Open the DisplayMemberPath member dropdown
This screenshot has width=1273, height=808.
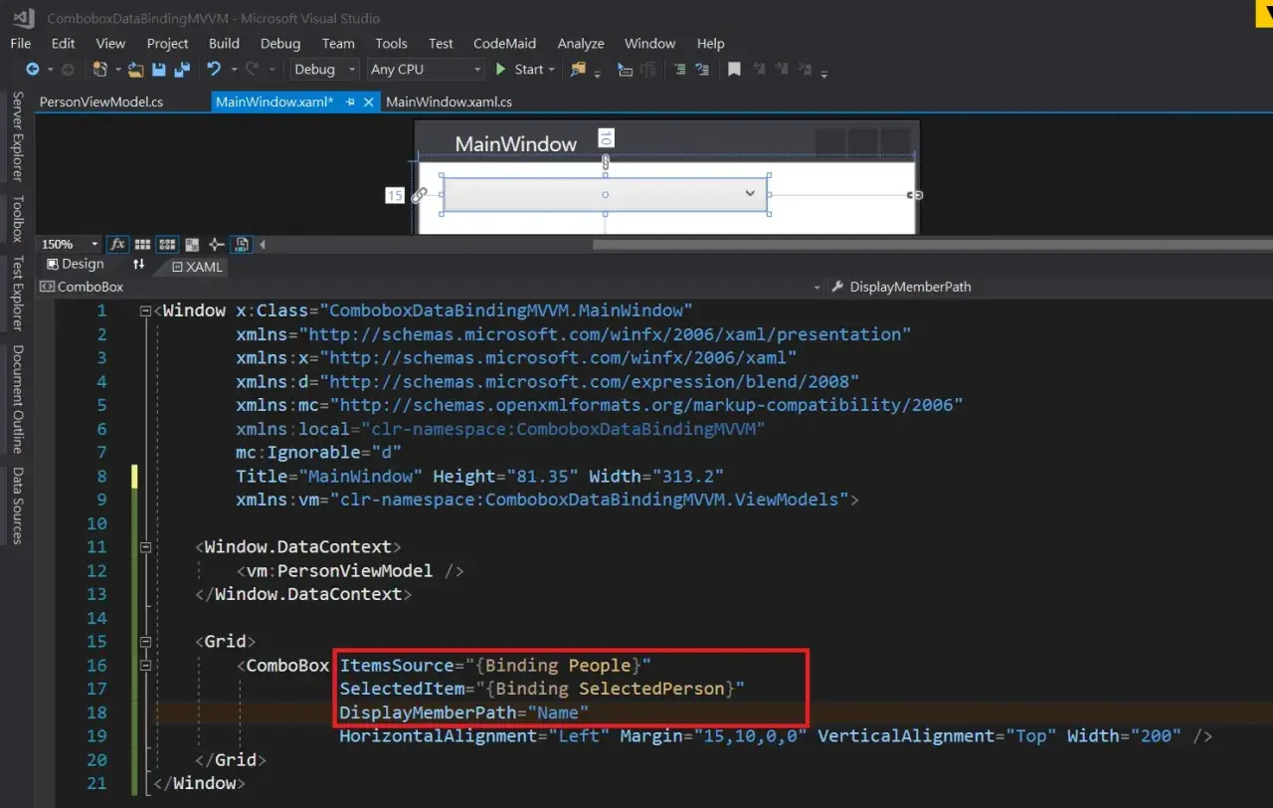(x=1049, y=287)
